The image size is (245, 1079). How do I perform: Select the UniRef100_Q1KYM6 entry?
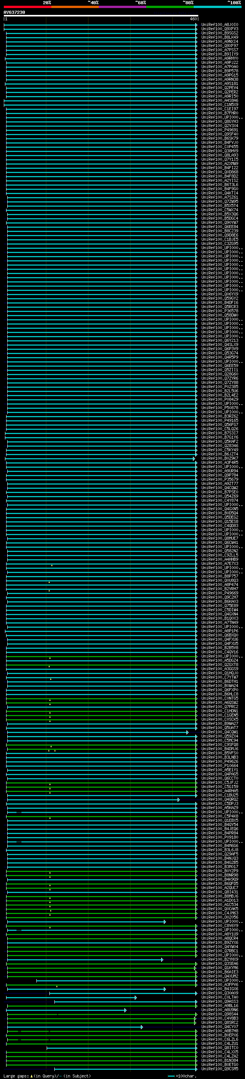tap(220, 968)
